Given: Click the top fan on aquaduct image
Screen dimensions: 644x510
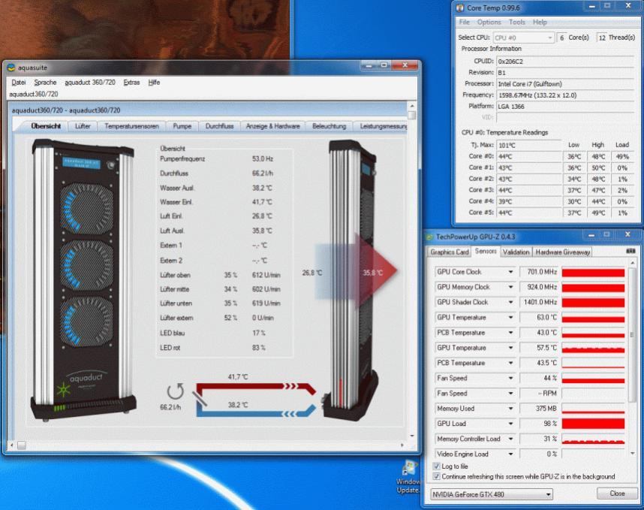Looking at the screenshot, I should 86,208.
